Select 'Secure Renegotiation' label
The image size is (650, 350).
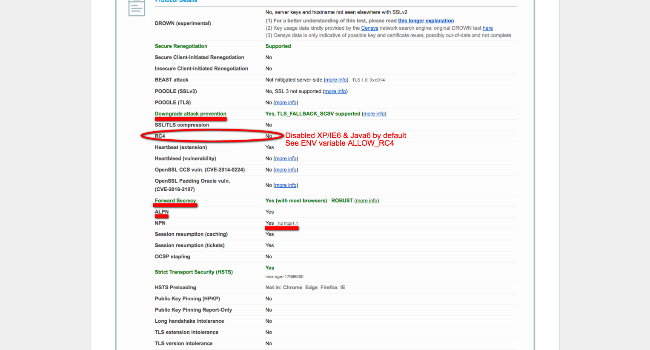coord(181,46)
